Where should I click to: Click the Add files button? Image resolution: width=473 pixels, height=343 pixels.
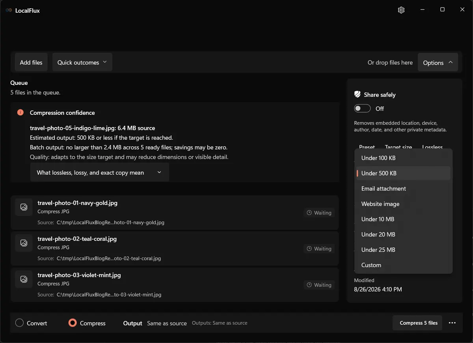(x=31, y=62)
